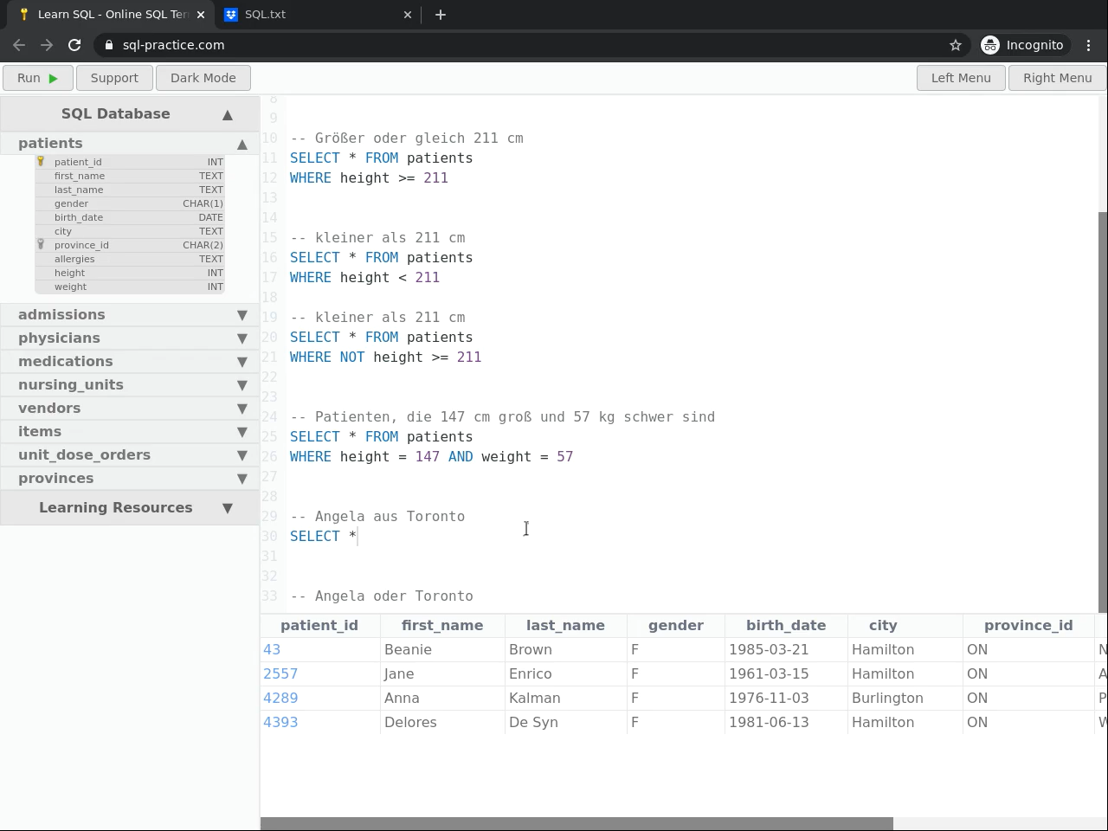Click the site lock icon in address bar
Screen dimensions: 1108x831
click(x=108, y=45)
